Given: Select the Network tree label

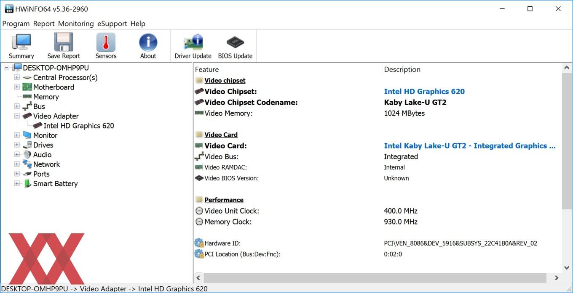Looking at the screenshot, I should point(46,164).
